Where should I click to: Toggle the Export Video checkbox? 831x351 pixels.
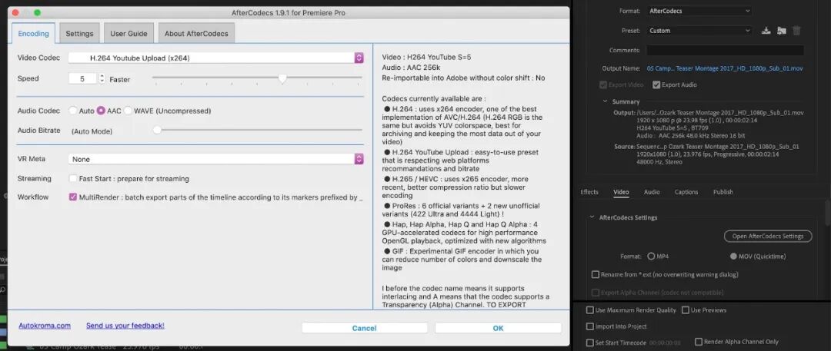click(603, 84)
